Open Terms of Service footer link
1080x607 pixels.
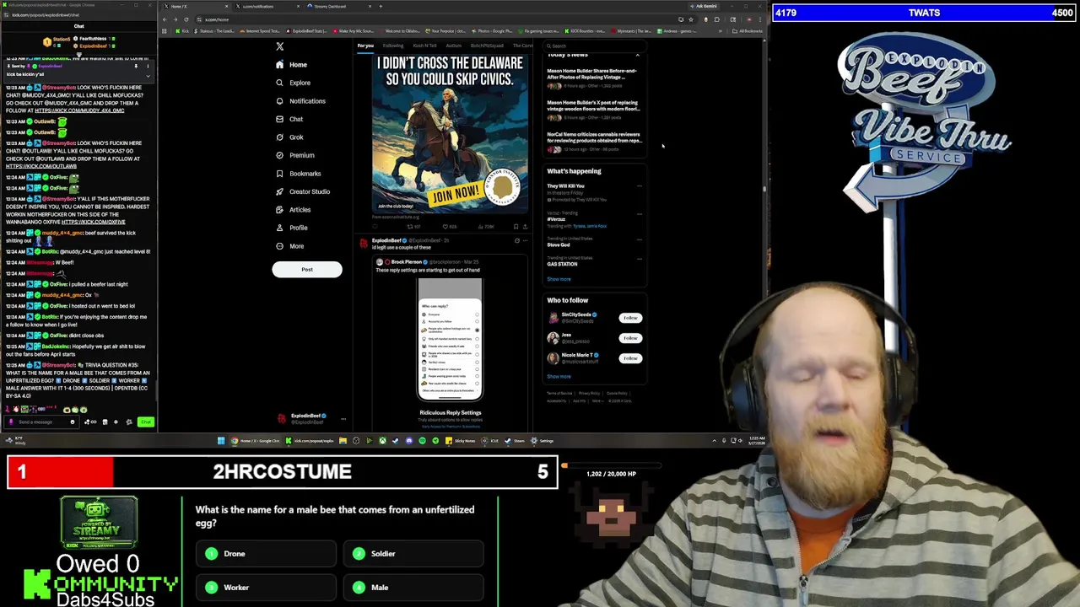pyautogui.click(x=559, y=393)
